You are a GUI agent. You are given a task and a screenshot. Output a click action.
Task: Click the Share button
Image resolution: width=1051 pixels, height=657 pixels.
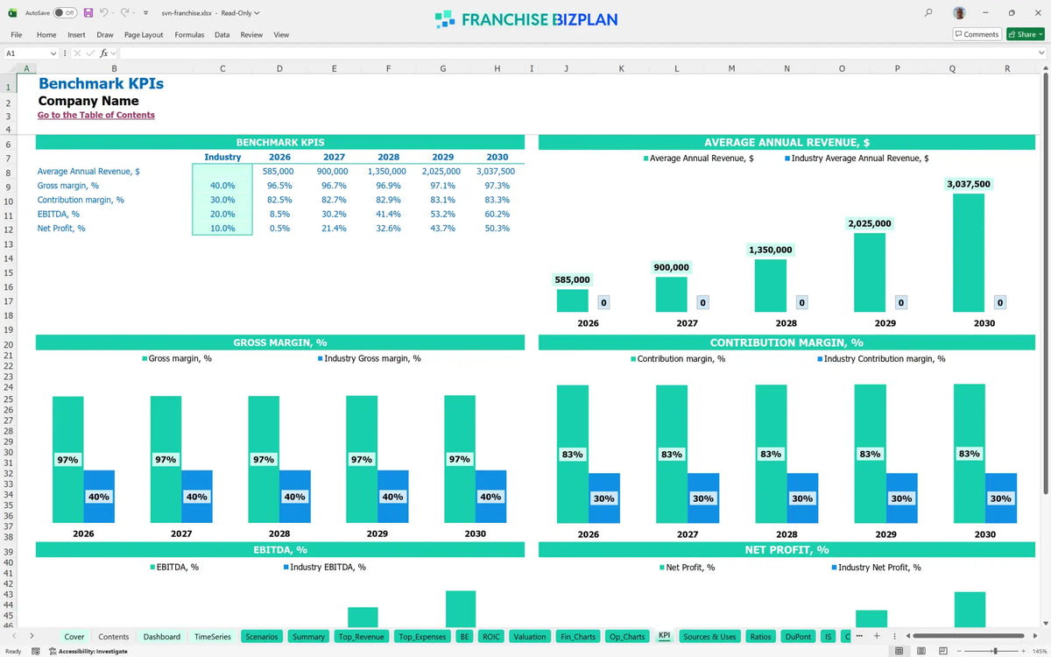click(1025, 34)
